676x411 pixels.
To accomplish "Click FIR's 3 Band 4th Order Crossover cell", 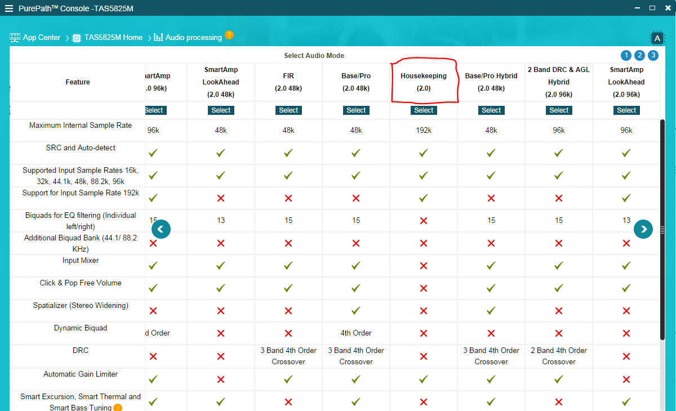I will click(288, 356).
